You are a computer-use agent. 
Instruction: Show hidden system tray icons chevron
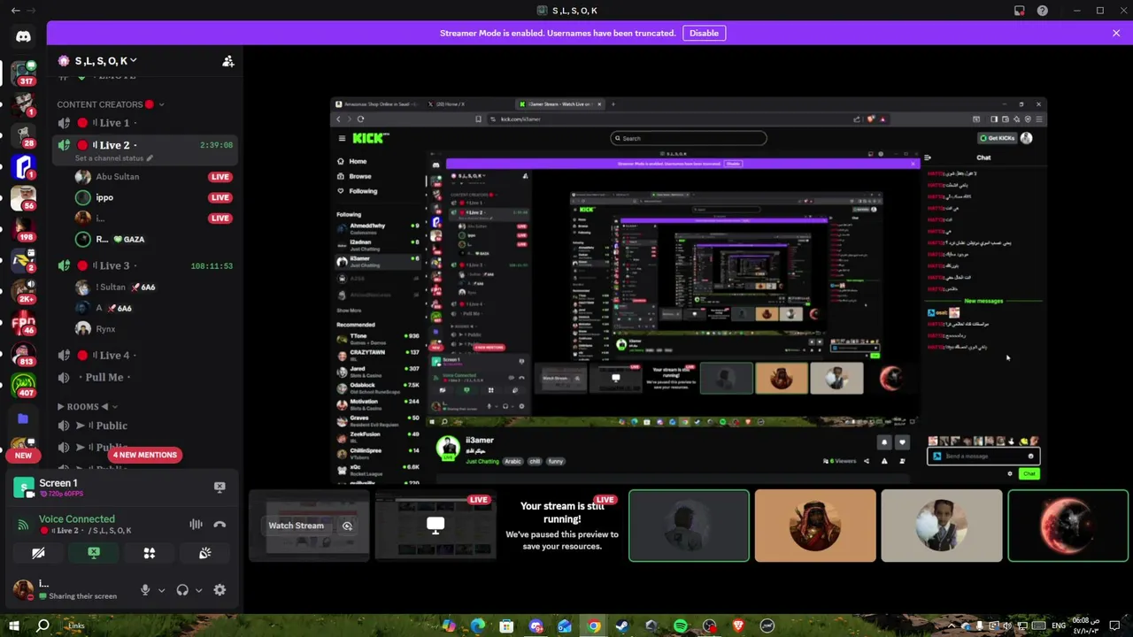pos(952,625)
